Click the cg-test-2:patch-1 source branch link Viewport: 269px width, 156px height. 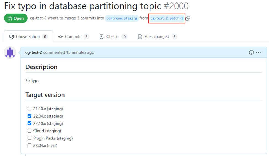(167, 18)
